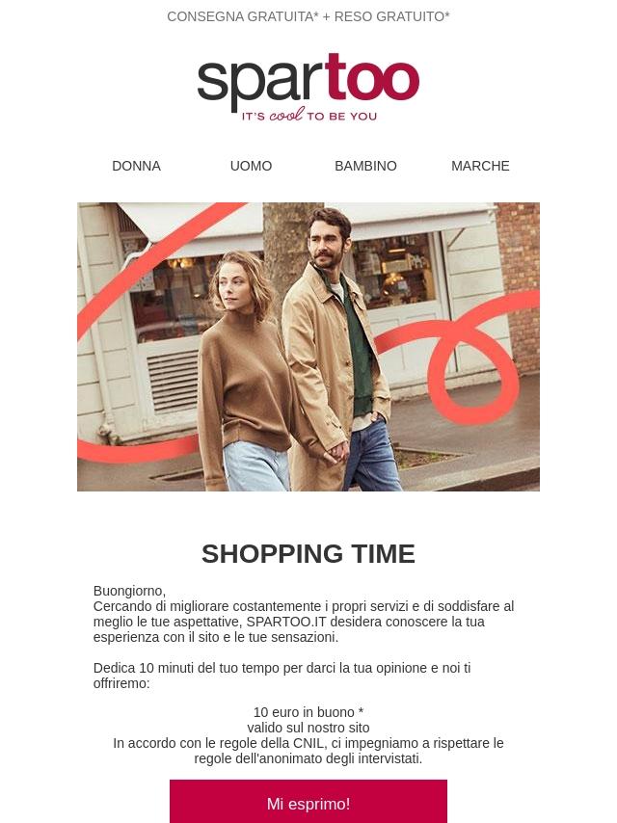The width and height of the screenshot is (617, 823).
Task: Click the Buongiorno greeting line
Action: pyautogui.click(x=129, y=591)
